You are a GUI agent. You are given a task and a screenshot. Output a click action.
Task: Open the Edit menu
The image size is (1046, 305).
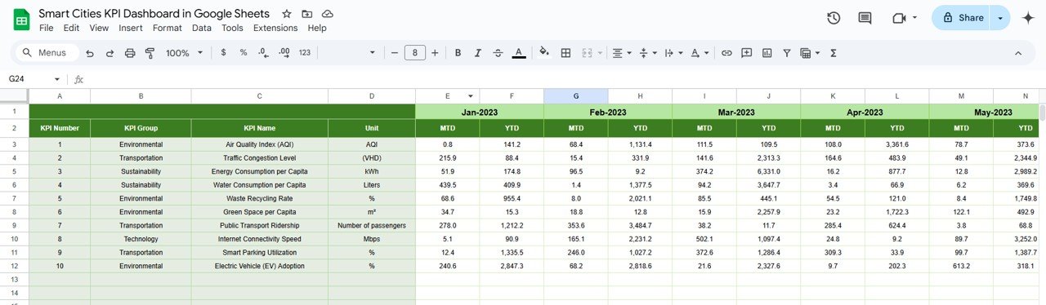(72, 28)
